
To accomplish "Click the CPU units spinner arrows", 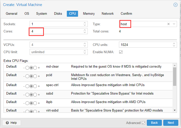I will pos(174,45).
